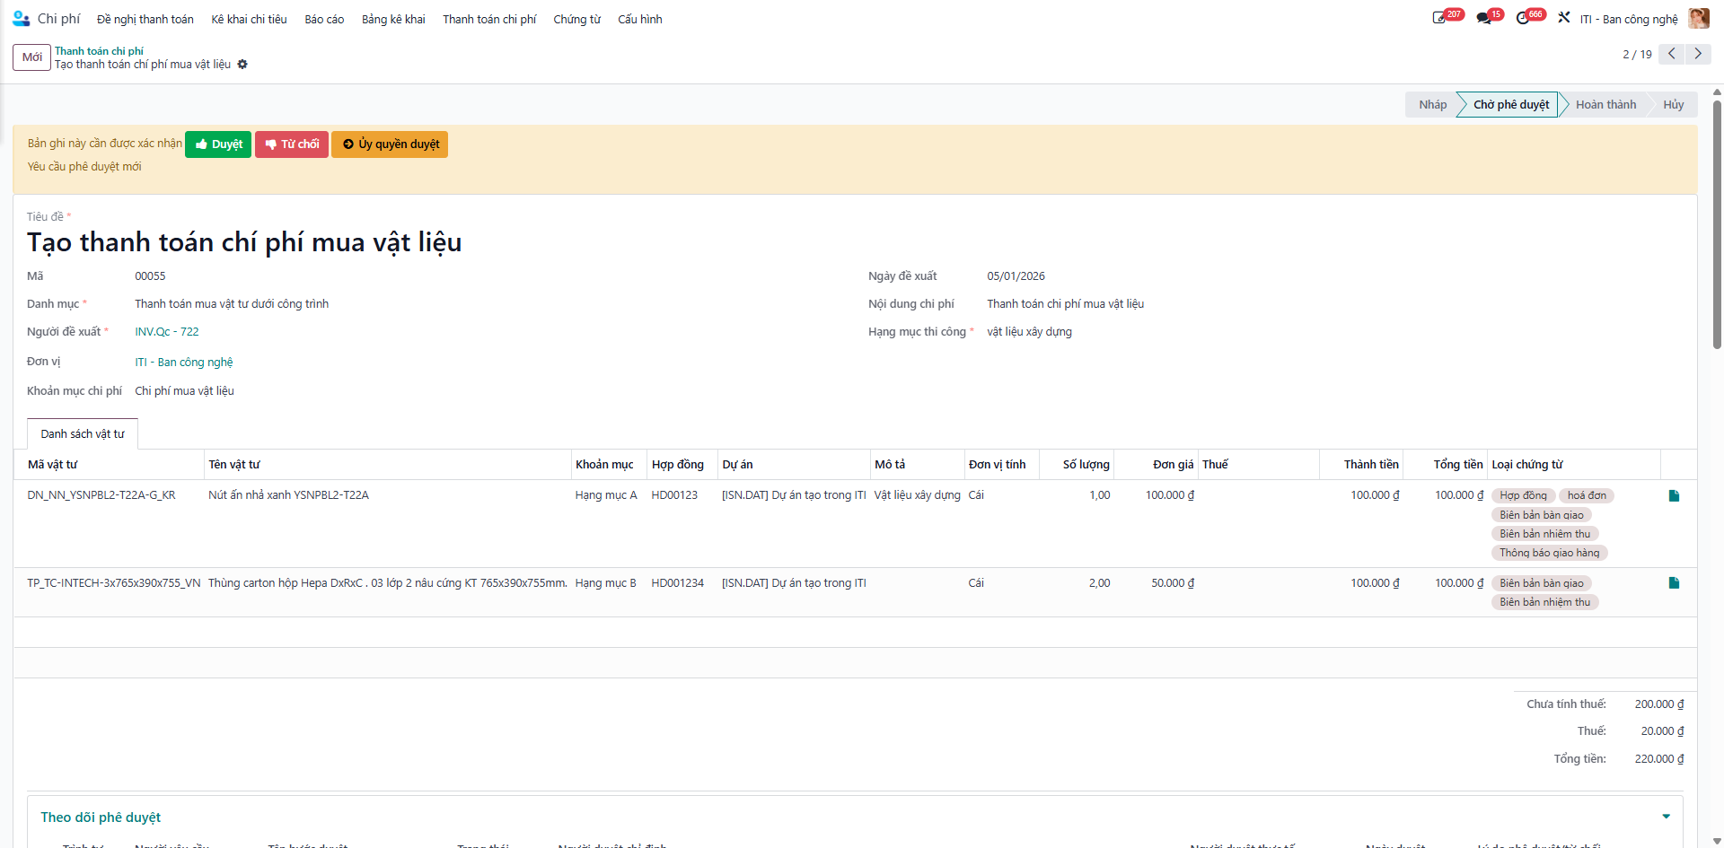Click the Mới button
Screen dimensions: 1724x848
pos(32,57)
